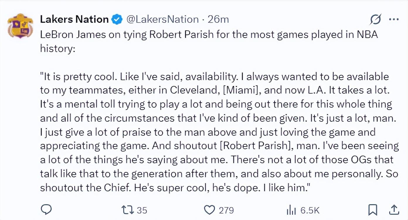The height and width of the screenshot is (220, 408).
Task: Open the Lakers Nation profile avatar
Action: point(20,26)
